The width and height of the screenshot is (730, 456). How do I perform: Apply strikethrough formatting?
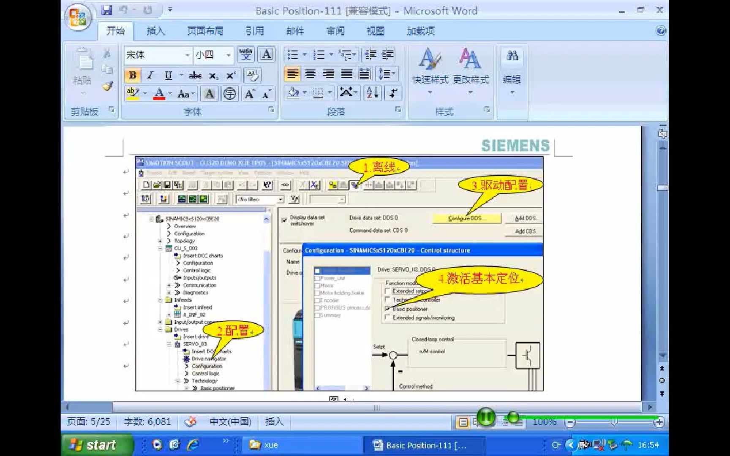coord(195,76)
